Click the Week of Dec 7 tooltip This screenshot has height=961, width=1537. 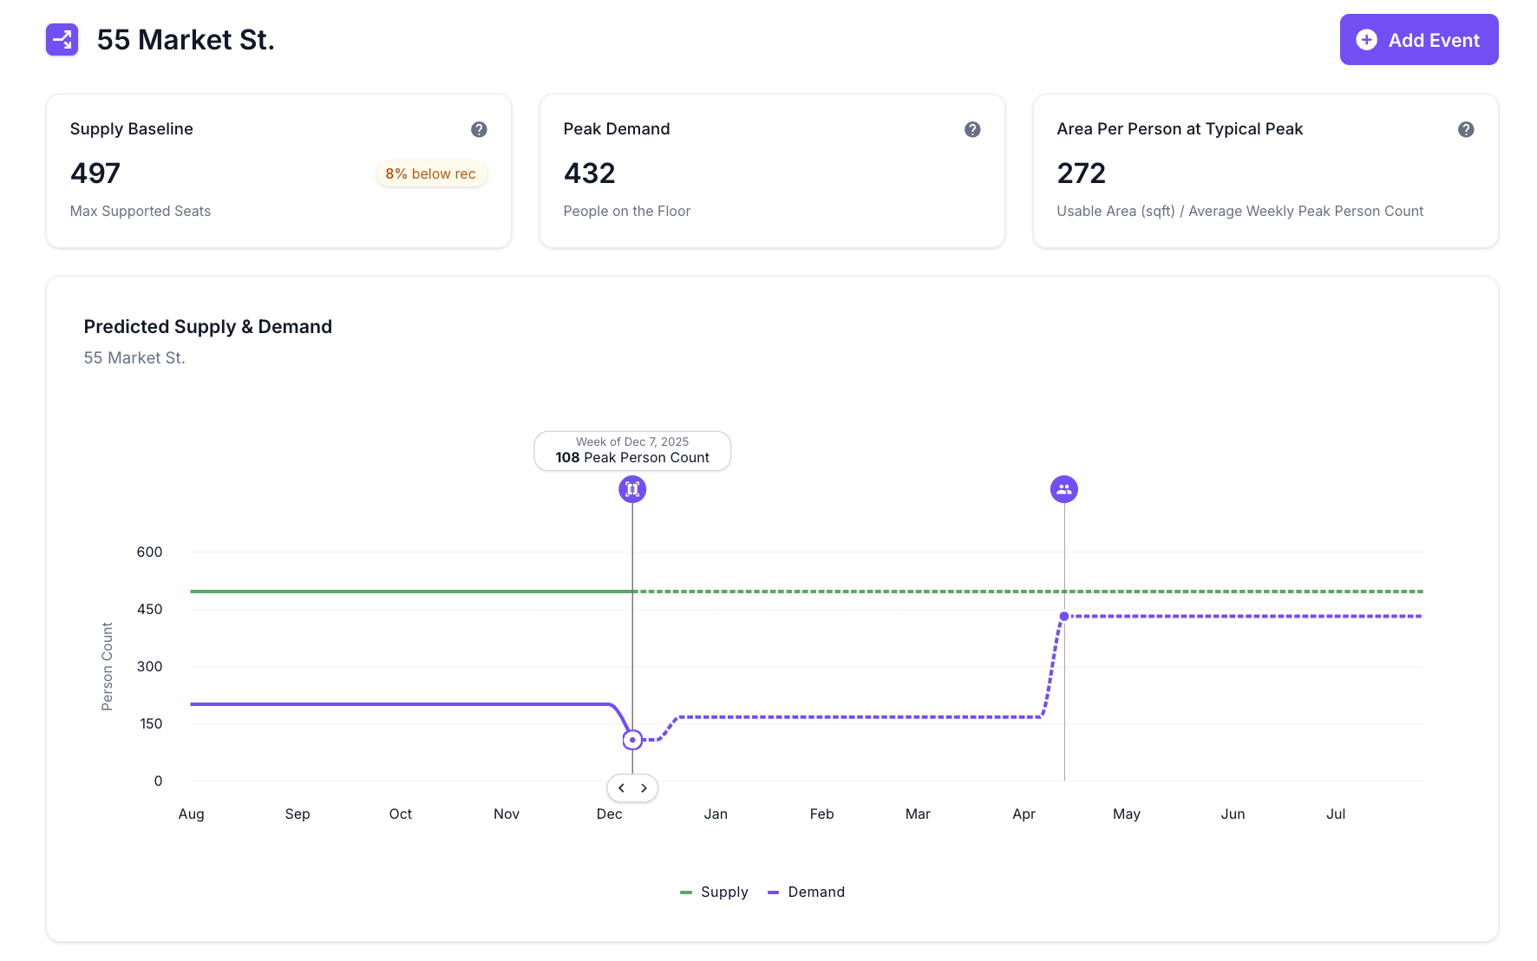pyautogui.click(x=631, y=450)
